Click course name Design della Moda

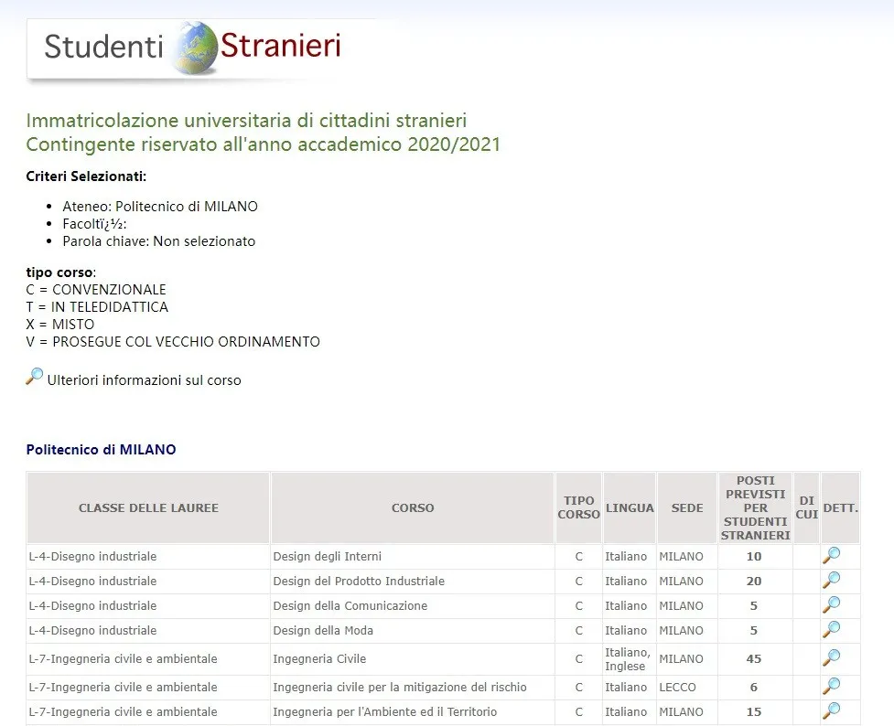coord(323,630)
